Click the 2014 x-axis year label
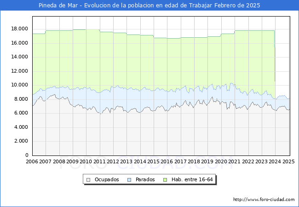Screen dimensions: 299x207 click(140, 161)
